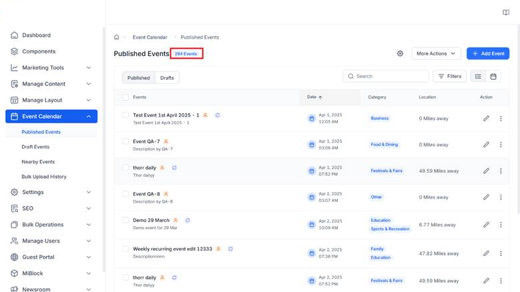Click the Business category tag

[x=379, y=118]
